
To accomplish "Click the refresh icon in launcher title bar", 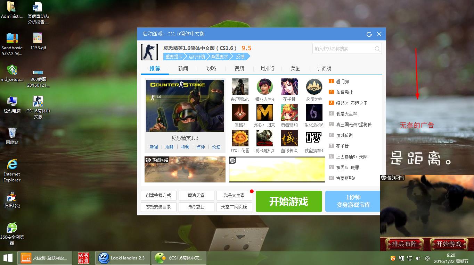I will tap(369, 34).
